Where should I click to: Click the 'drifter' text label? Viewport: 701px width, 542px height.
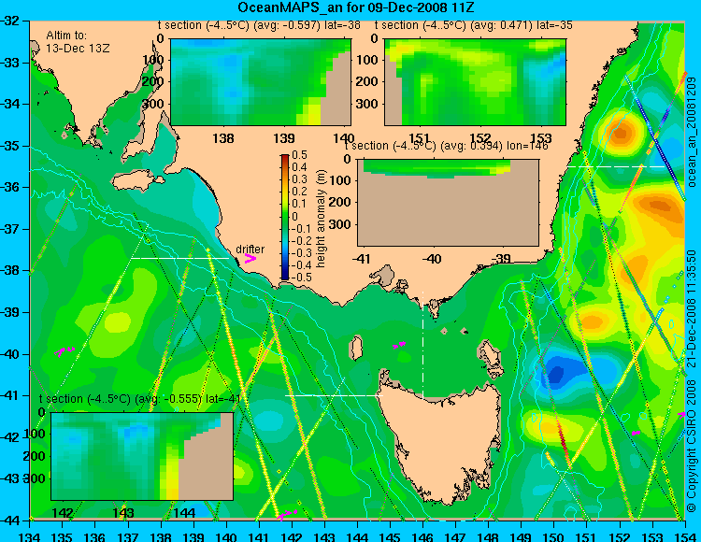pos(250,249)
